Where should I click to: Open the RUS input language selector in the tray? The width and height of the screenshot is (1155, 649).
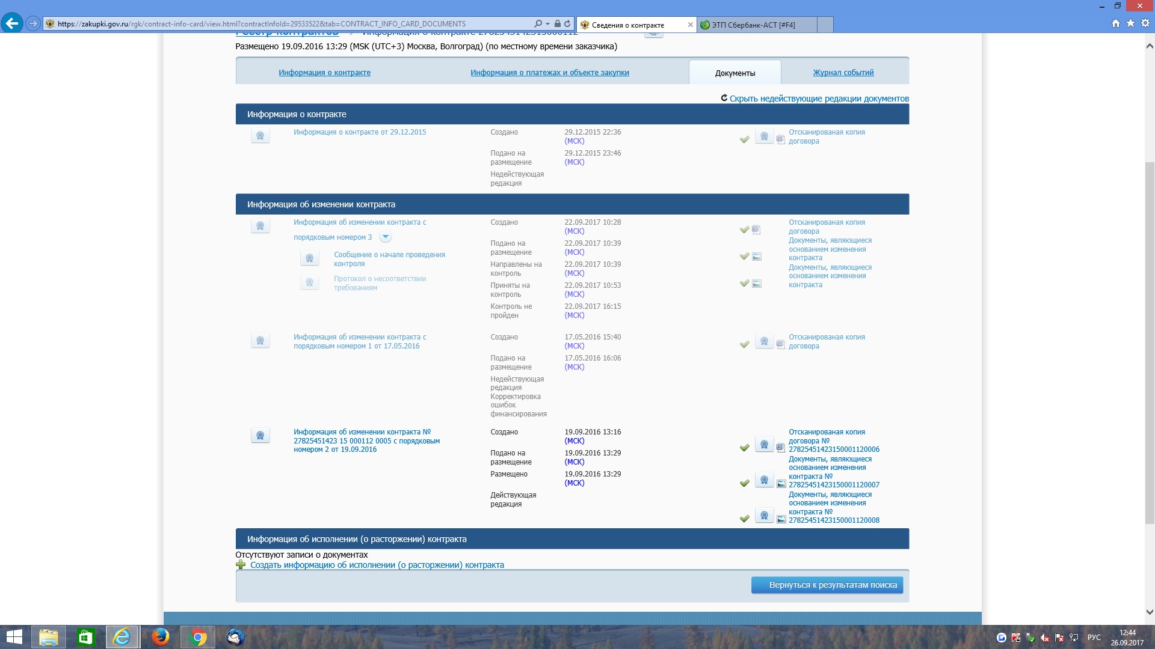1094,638
